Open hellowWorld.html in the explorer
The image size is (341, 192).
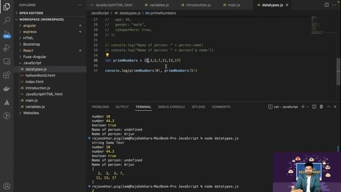point(40,76)
